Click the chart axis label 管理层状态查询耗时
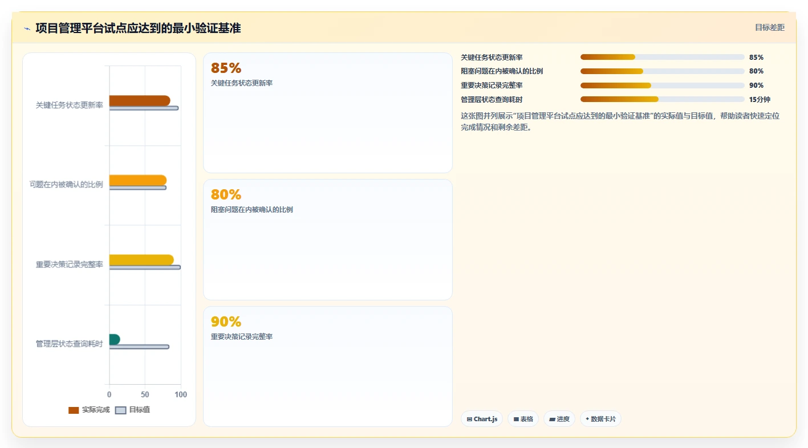 point(70,344)
